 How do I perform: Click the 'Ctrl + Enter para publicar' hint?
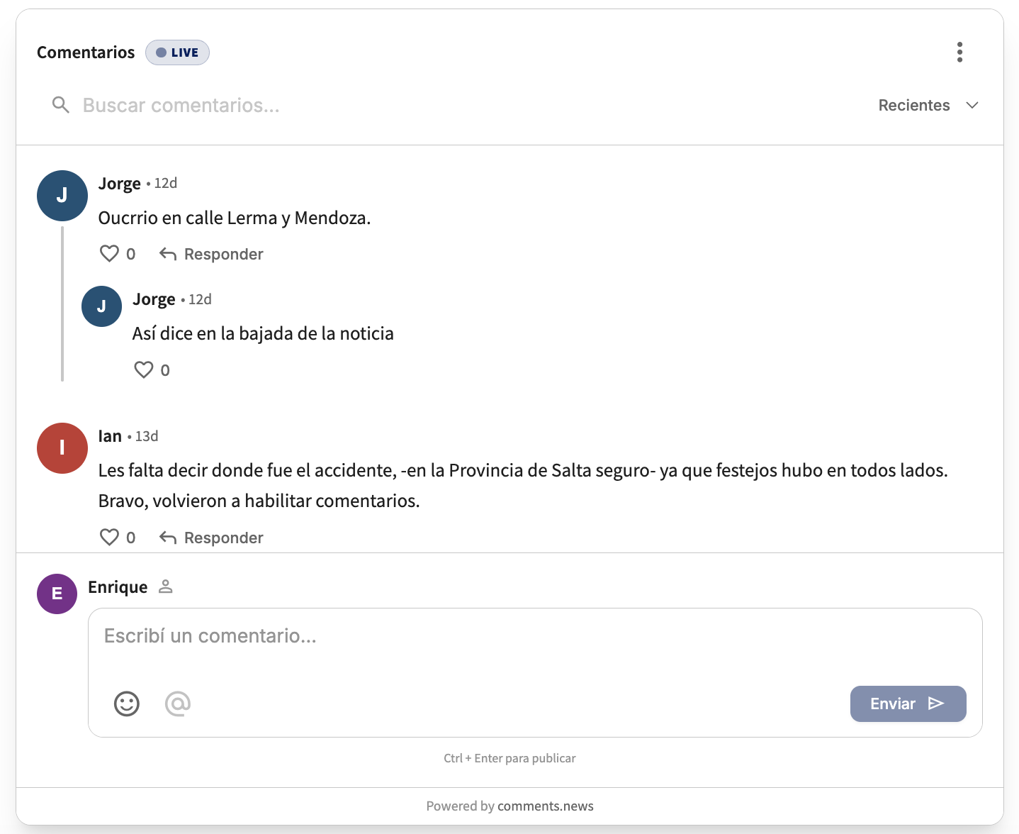tap(509, 758)
